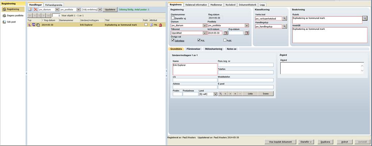Open the Registrering sidebar item

pyautogui.click(x=13, y=9)
